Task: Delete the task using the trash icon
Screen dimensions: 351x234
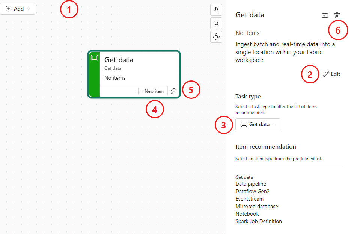Action: coord(337,15)
